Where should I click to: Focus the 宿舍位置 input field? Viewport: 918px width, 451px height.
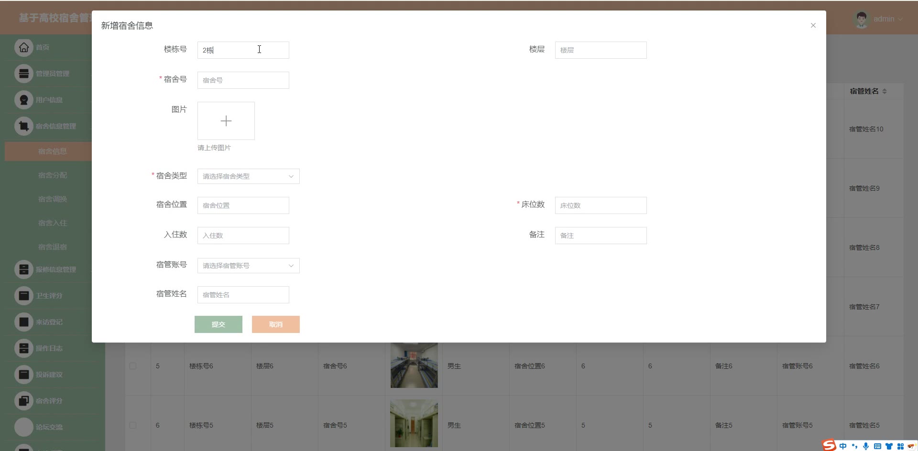coord(243,205)
